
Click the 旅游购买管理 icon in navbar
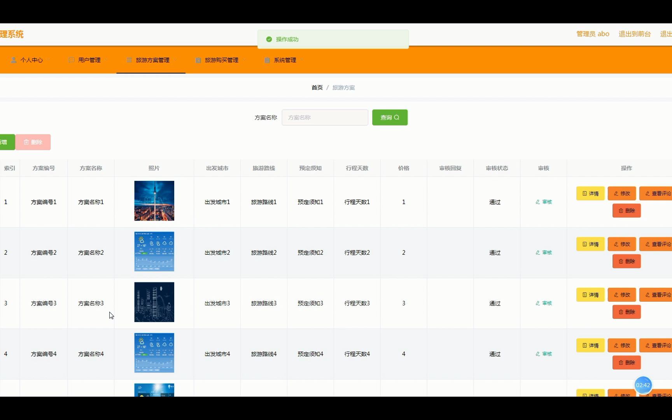pyautogui.click(x=197, y=60)
